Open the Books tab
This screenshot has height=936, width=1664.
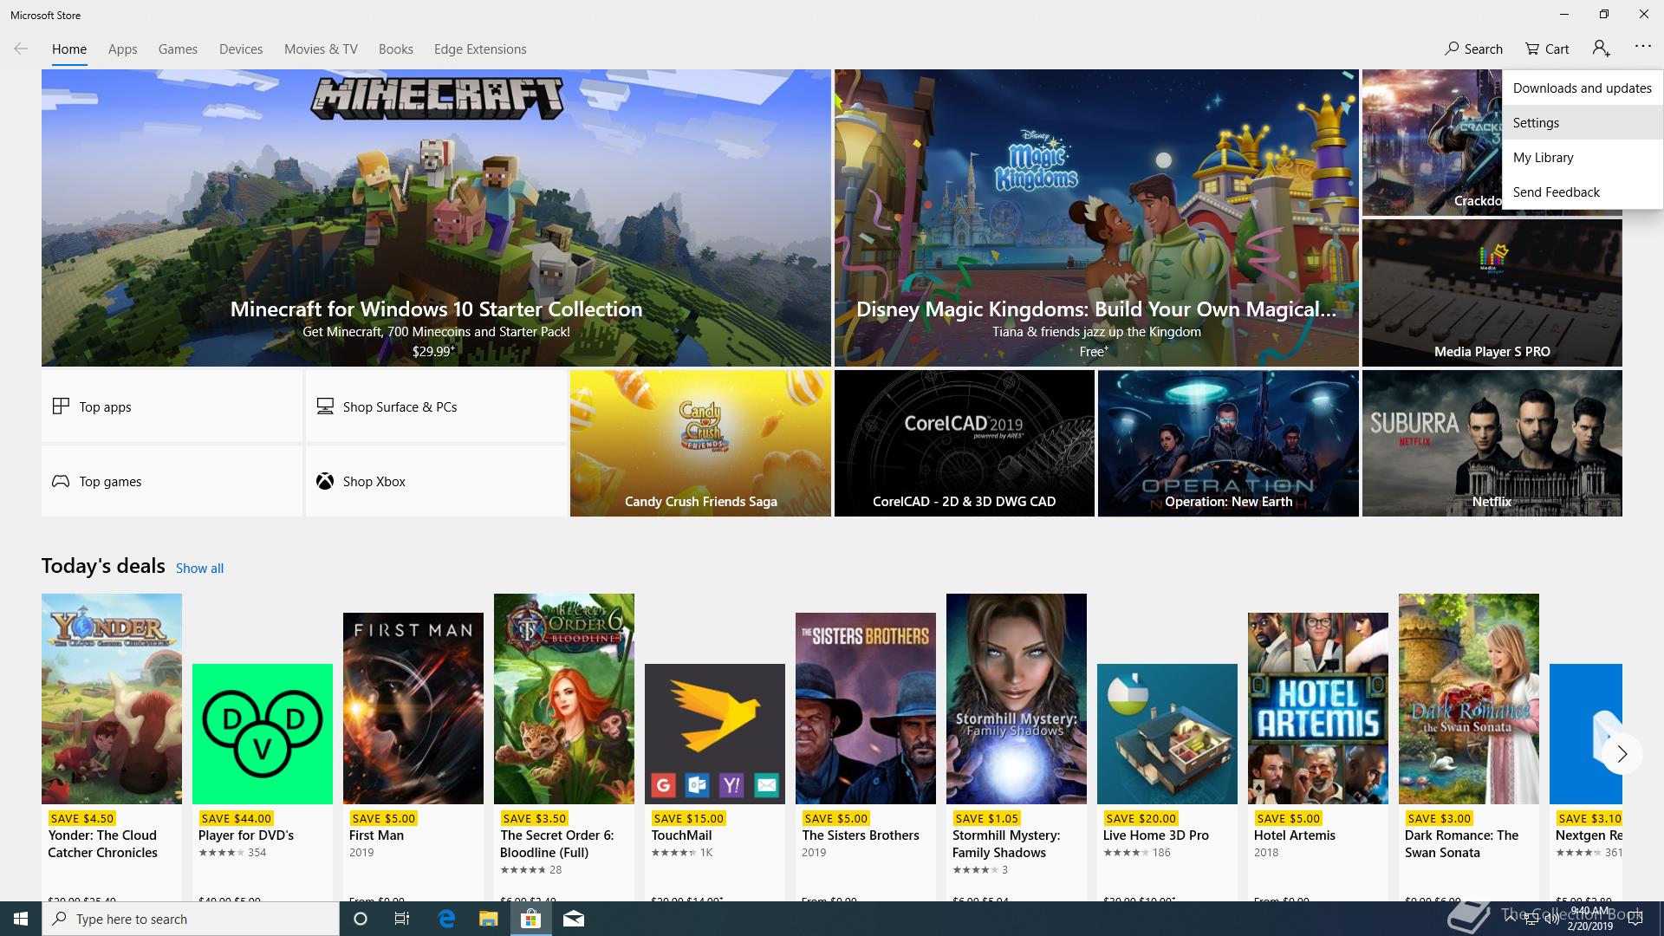point(395,49)
